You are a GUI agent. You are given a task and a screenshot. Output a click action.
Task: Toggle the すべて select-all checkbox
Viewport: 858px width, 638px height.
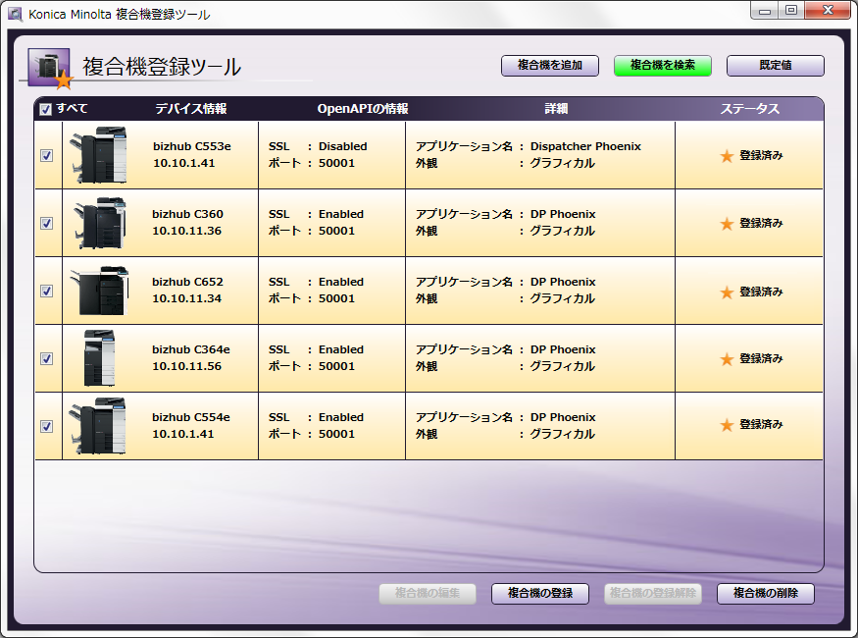(46, 109)
